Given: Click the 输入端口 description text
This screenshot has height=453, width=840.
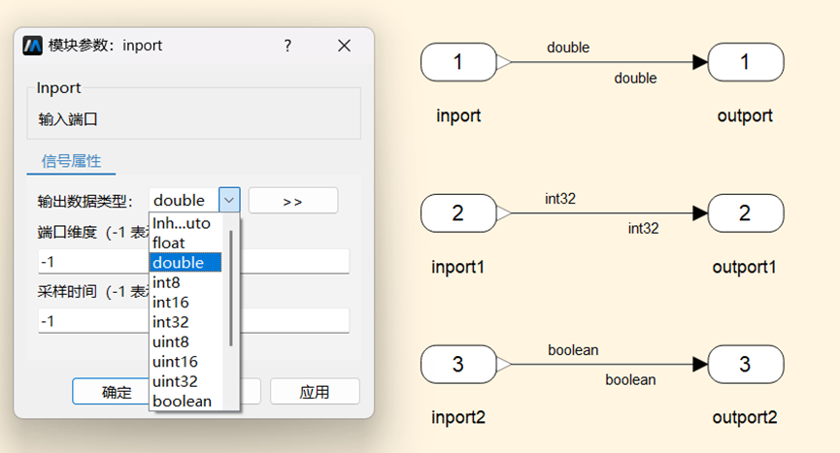Looking at the screenshot, I should tap(68, 119).
